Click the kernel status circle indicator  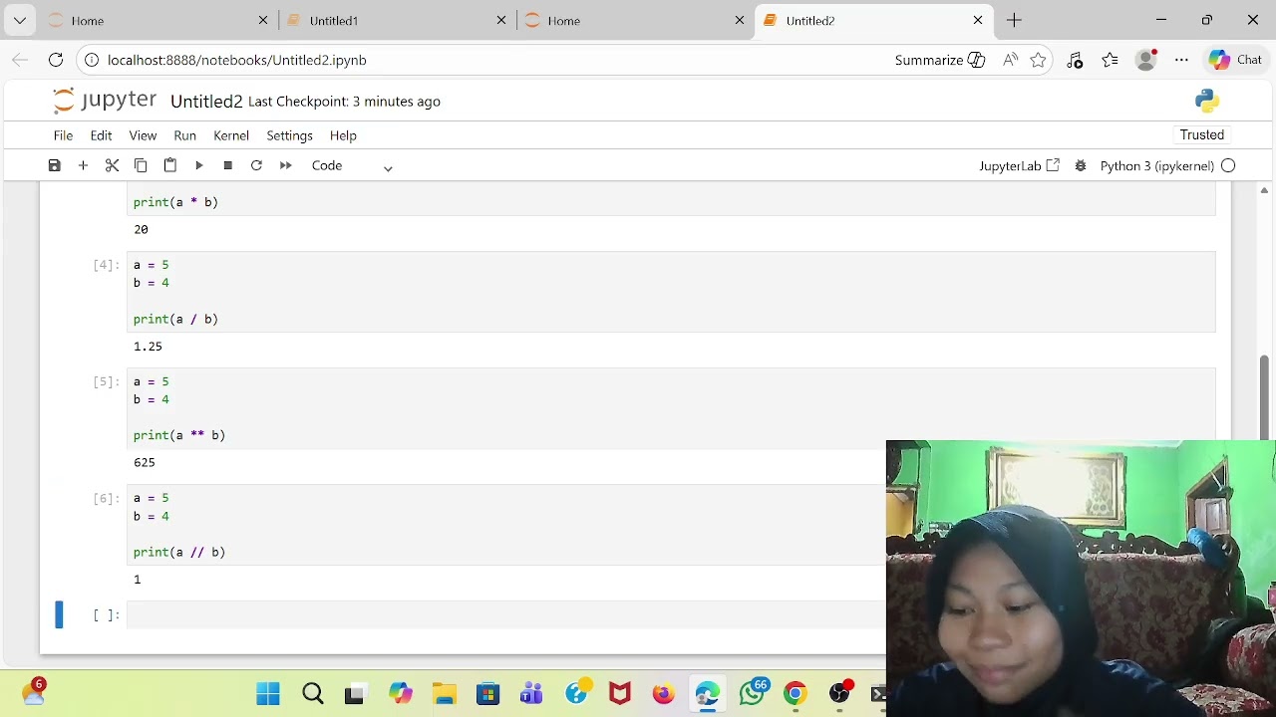[1228, 166]
